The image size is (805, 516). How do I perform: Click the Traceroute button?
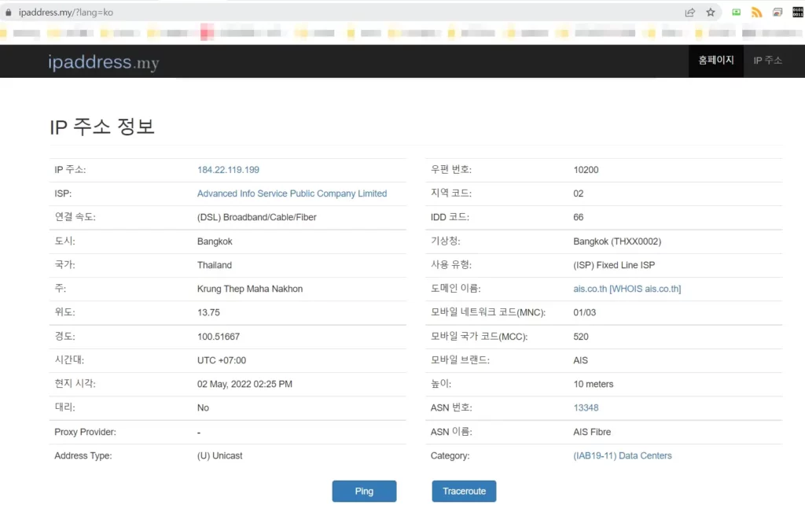tap(464, 492)
